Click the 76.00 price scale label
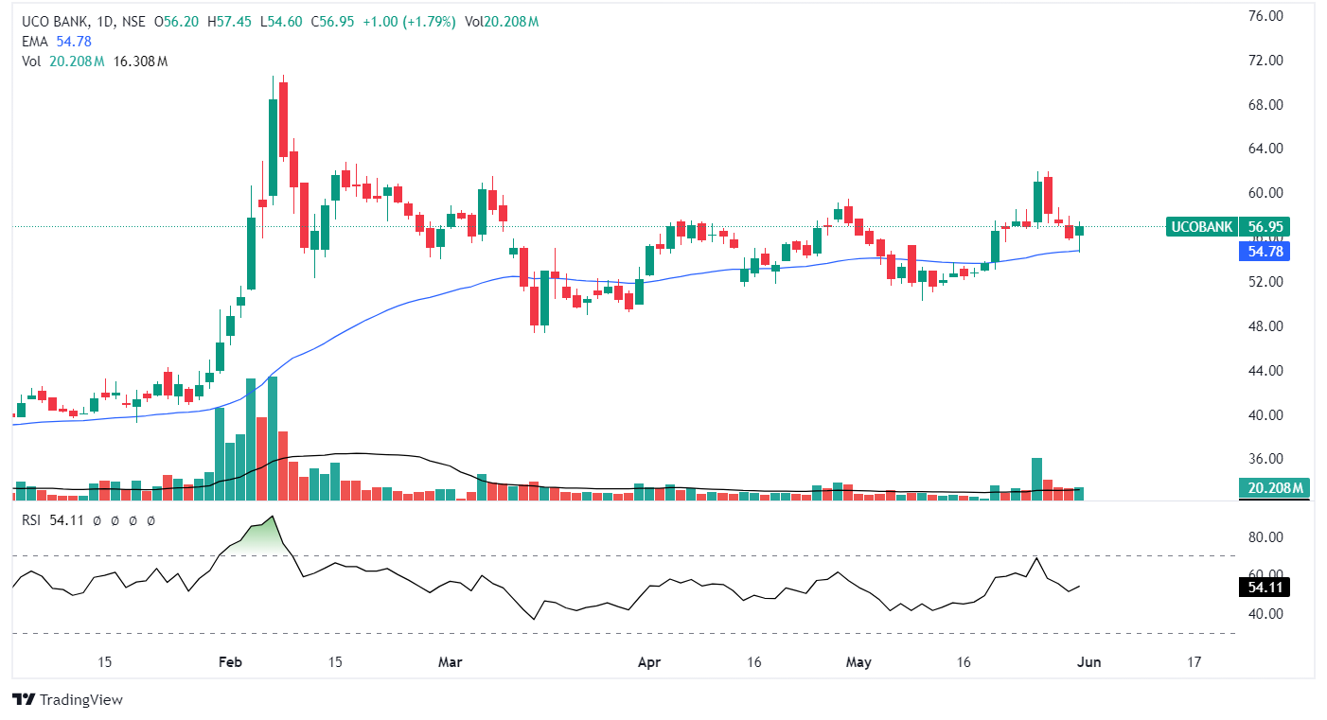 (x=1265, y=16)
